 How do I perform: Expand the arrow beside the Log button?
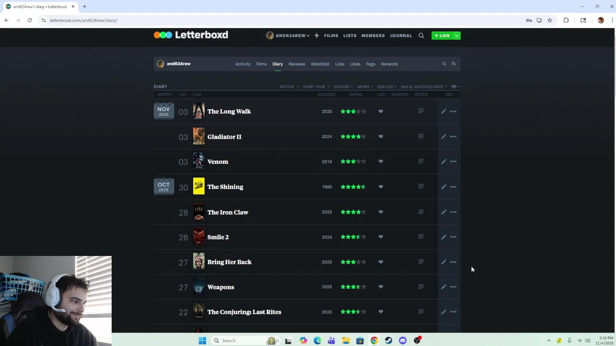pyautogui.click(x=456, y=36)
